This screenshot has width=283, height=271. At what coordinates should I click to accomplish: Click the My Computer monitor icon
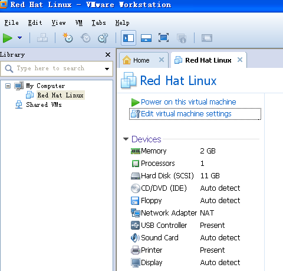tap(19, 86)
